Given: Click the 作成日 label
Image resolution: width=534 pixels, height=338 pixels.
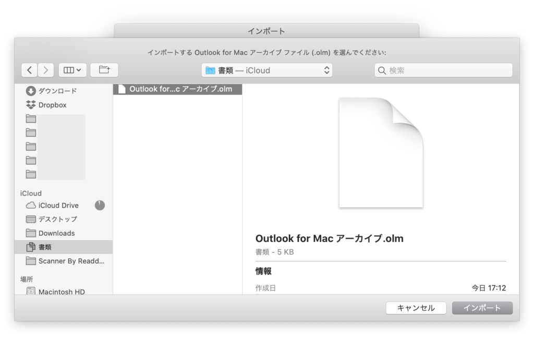Looking at the screenshot, I should (x=265, y=288).
